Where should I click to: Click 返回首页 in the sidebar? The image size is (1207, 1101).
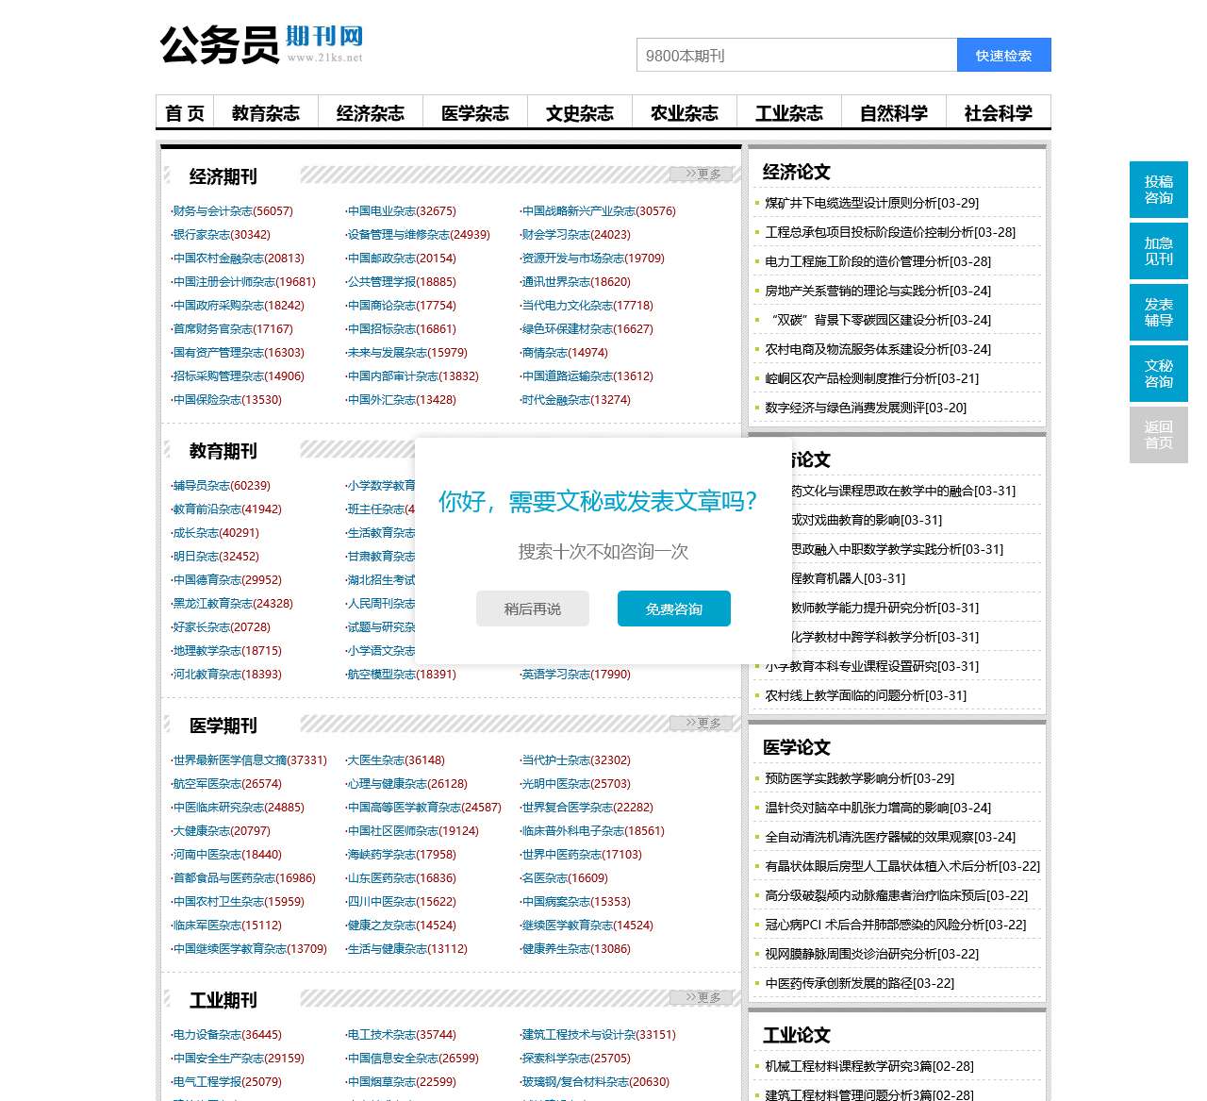coord(1158,435)
